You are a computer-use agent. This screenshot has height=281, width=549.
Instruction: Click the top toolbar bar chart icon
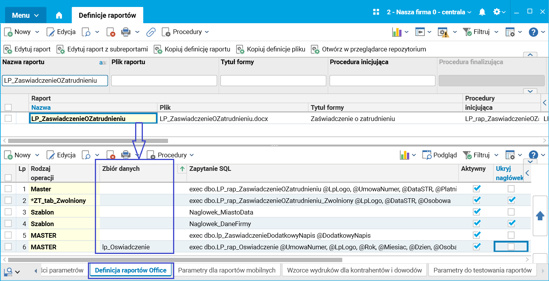pos(396,32)
